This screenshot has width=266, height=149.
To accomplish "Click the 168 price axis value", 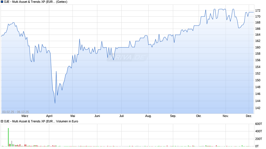I will (258, 22).
